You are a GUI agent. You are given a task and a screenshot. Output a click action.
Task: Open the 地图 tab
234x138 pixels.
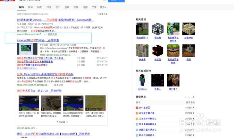[x=85, y=7]
